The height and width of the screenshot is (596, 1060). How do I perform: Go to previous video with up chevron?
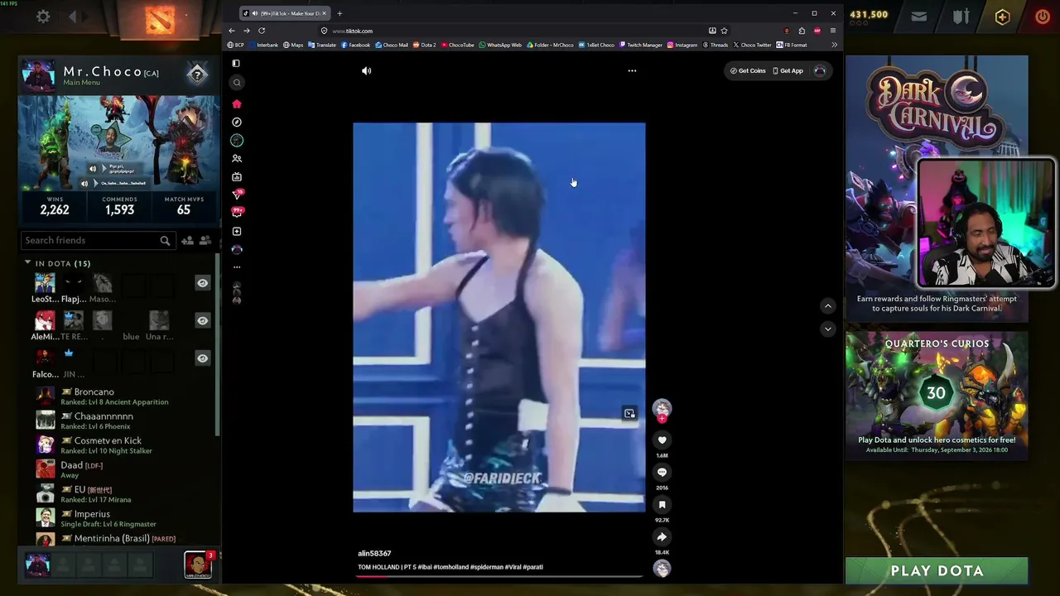[827, 306]
